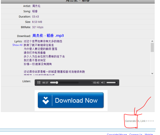Click the double-chevron download arrow icon
Screen dimensions: 160x135
46,101
